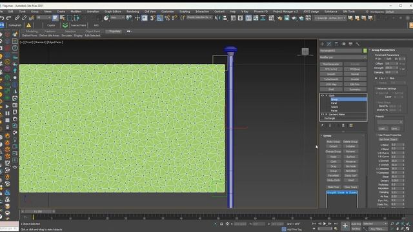Open the selection filter All dropdown

(43, 17)
